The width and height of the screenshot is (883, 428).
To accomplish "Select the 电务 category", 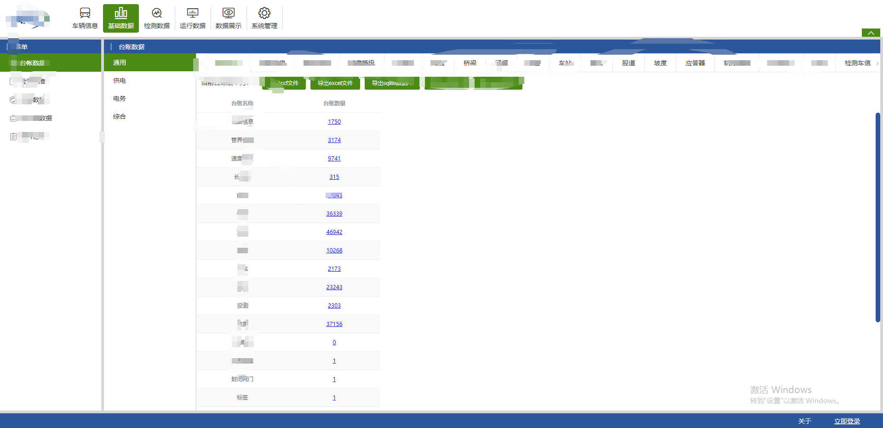I will (x=150, y=98).
